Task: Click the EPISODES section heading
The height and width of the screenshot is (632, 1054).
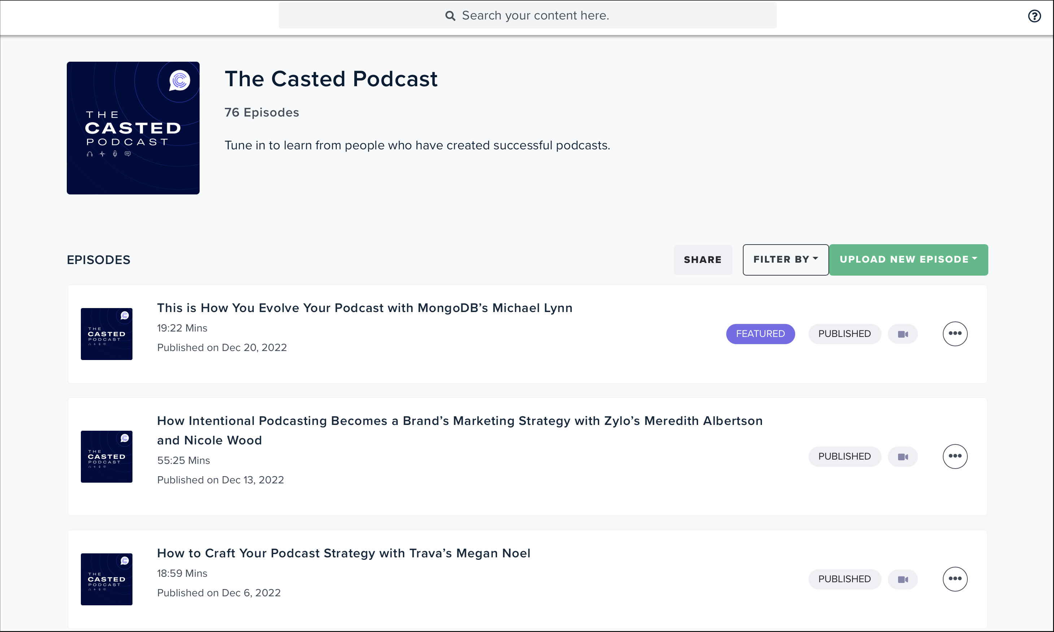Action: click(x=99, y=260)
